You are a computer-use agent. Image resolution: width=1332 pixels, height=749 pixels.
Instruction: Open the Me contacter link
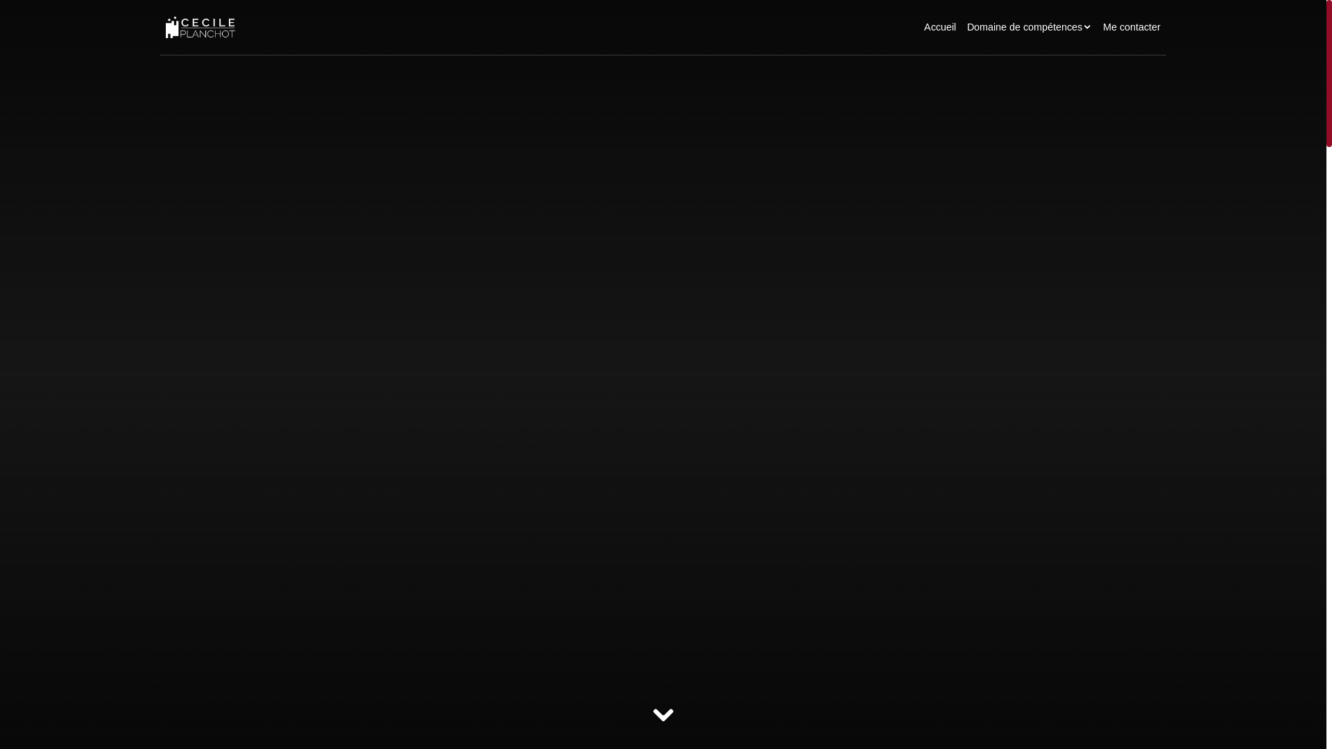(x=1131, y=27)
